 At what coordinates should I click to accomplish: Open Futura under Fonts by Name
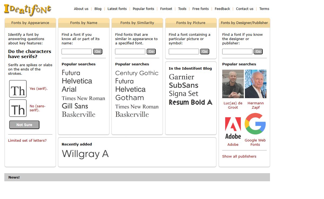tap(71, 73)
